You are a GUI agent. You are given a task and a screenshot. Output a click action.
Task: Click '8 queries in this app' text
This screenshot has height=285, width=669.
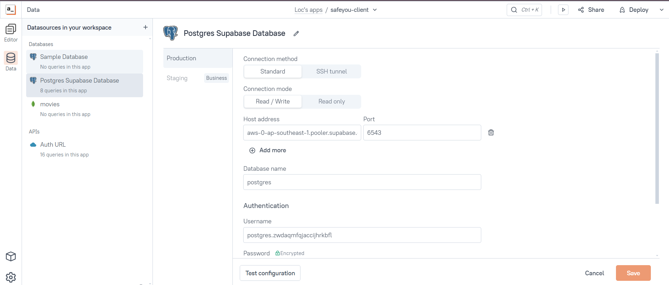64,91
